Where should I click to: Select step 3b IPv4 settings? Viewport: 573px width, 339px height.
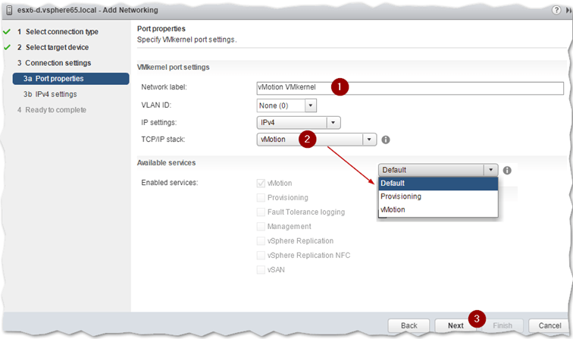(x=50, y=94)
